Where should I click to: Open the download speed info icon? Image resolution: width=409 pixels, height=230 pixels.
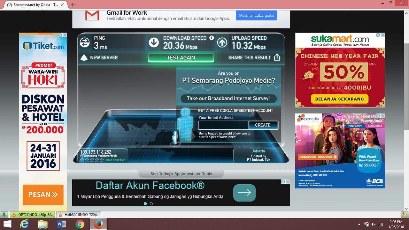click(212, 38)
